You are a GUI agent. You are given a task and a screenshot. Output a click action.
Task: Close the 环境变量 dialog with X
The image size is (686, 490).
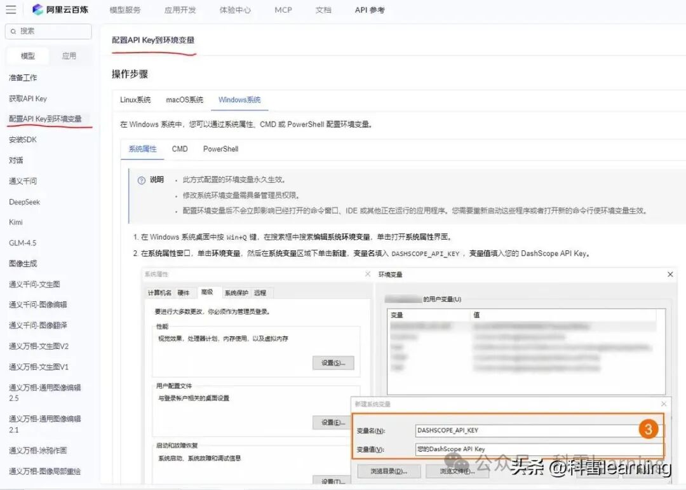tap(670, 274)
